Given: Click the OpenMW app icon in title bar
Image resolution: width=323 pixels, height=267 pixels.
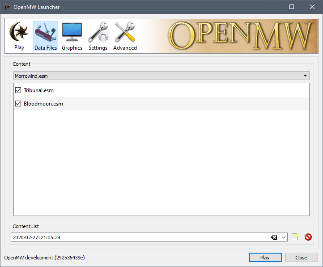Looking at the screenshot, I should (x=8, y=7).
